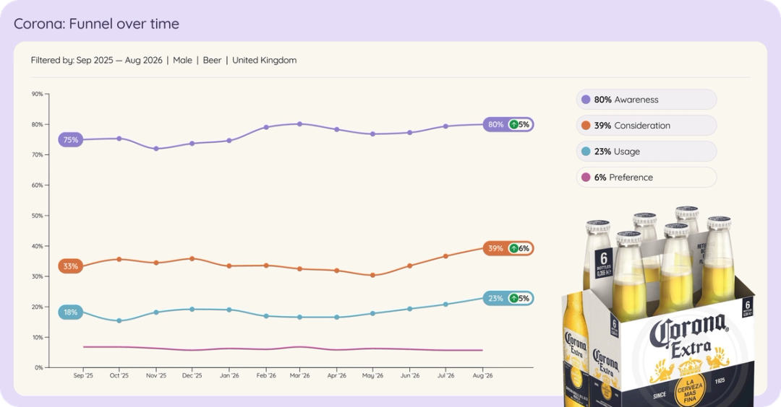
Task: Click Usage data point at Jul '26
Action: [x=445, y=304]
